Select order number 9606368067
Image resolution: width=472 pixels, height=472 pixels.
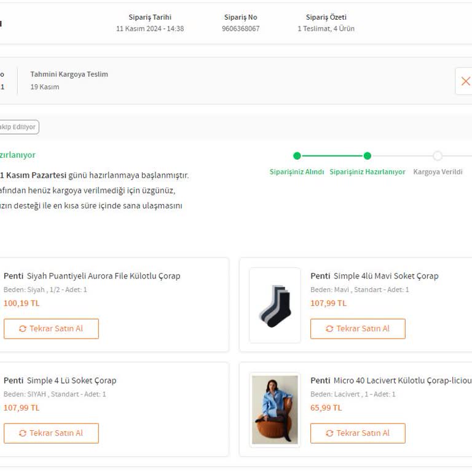240,29
